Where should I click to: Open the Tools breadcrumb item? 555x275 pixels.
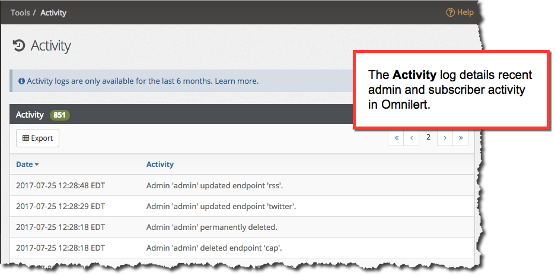click(20, 12)
